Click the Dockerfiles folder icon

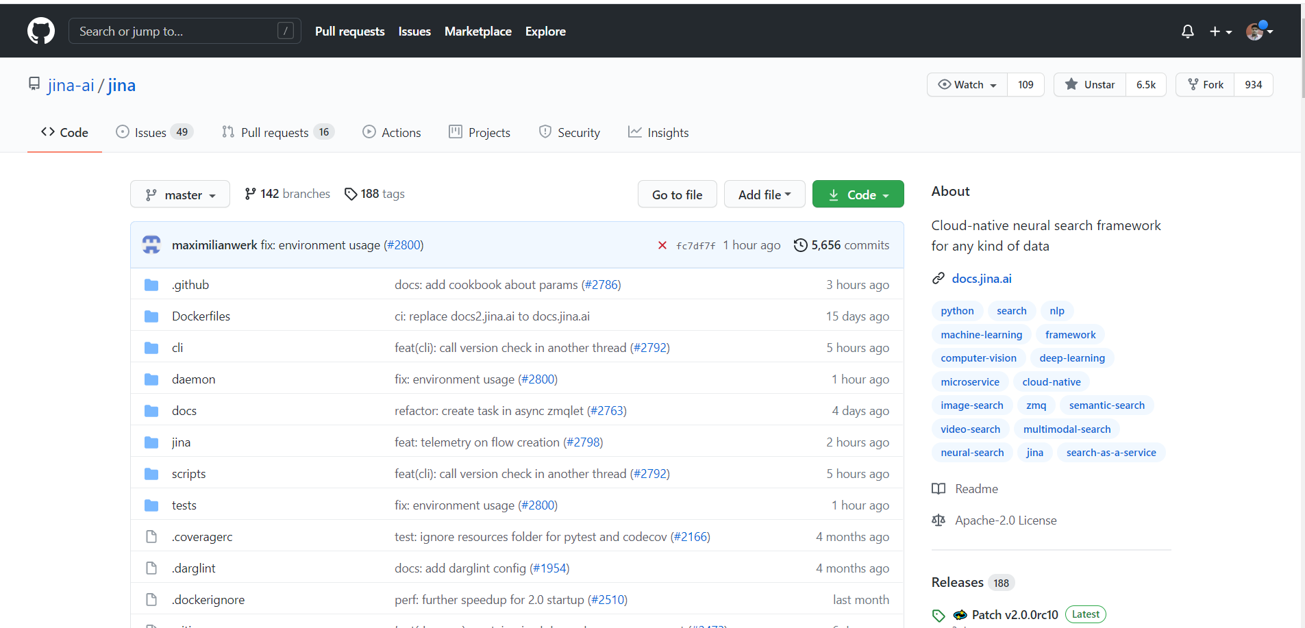coord(151,316)
